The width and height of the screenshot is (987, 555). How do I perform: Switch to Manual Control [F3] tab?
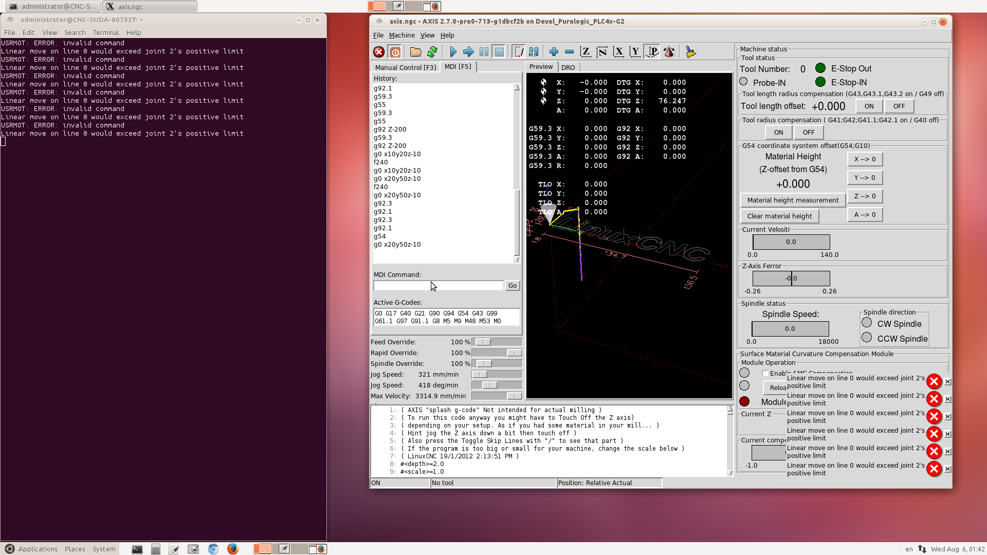pyautogui.click(x=405, y=67)
